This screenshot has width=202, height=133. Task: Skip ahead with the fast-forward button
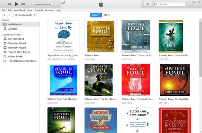point(23,4)
